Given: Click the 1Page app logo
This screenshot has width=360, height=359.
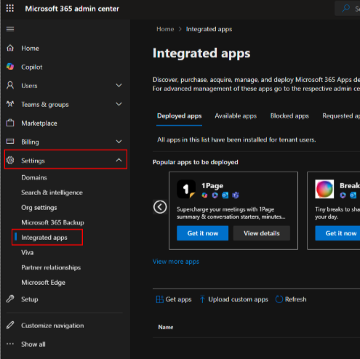Looking at the screenshot, I should (186, 189).
